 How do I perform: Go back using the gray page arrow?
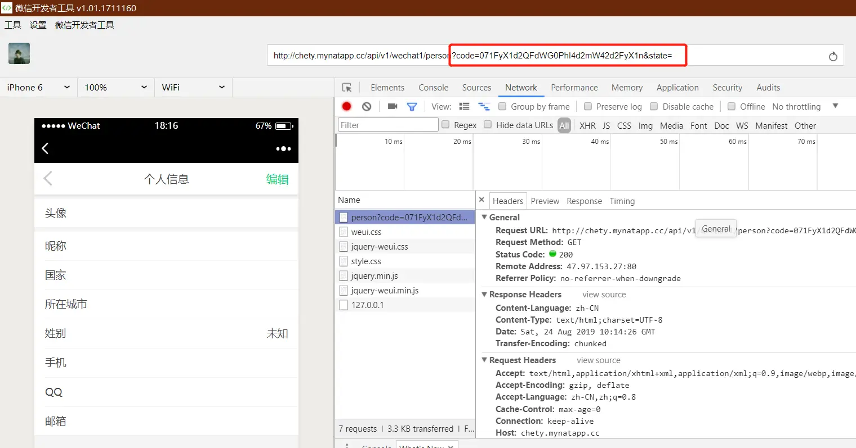[x=48, y=179]
